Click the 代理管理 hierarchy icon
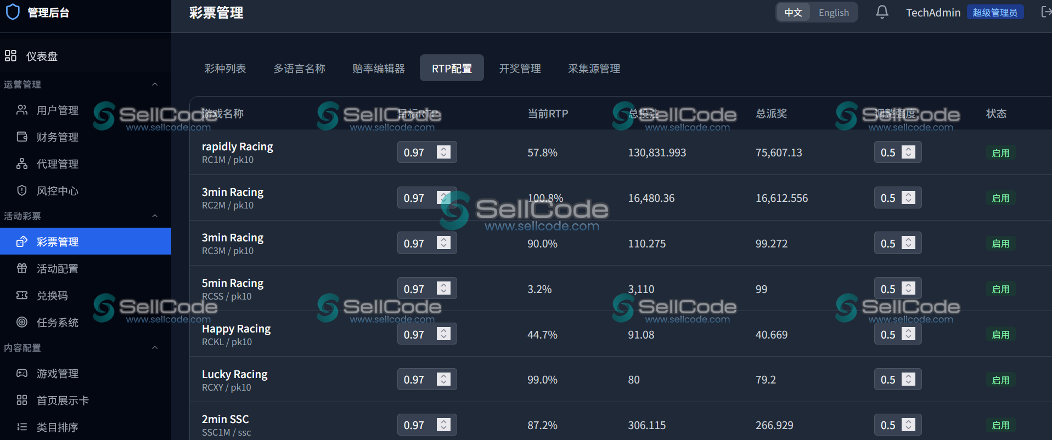This screenshot has height=440, width=1052. [x=22, y=163]
